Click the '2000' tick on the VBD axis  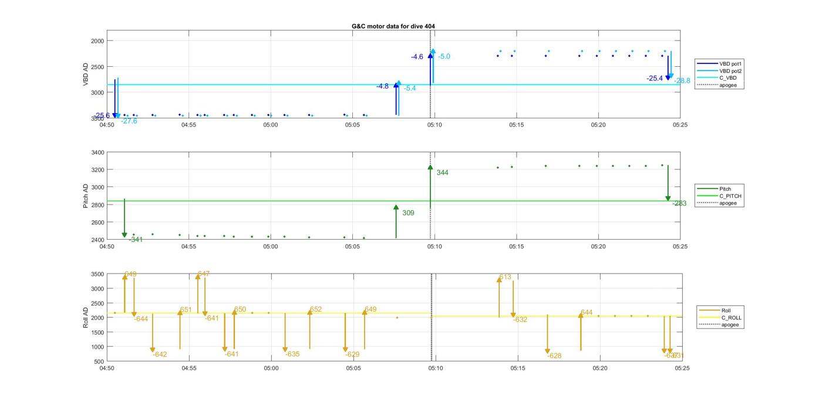click(97, 41)
